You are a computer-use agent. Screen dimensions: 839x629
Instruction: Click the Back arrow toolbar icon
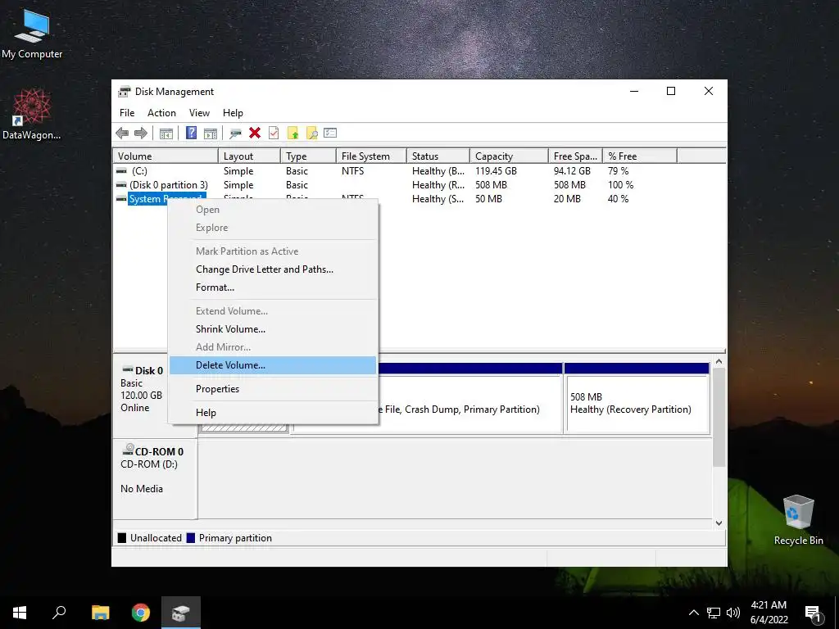122,133
